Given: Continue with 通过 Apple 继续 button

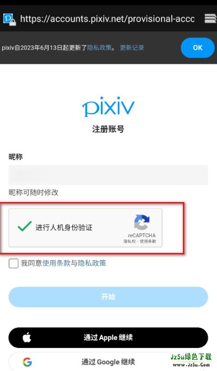Looking at the screenshot, I should point(108,337).
